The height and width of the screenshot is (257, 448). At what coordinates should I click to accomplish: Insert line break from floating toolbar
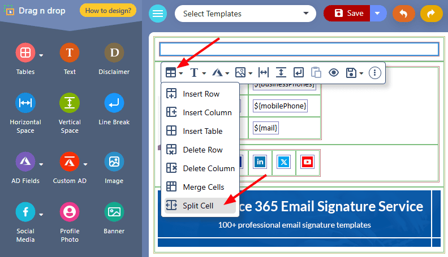pos(299,73)
